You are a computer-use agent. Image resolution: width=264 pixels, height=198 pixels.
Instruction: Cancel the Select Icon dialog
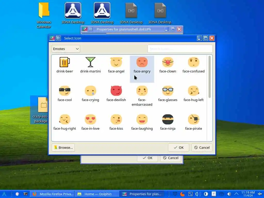tap(202, 147)
